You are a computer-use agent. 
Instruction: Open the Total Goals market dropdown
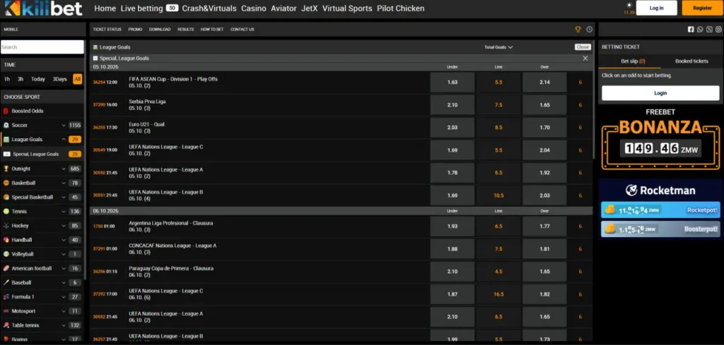point(498,47)
